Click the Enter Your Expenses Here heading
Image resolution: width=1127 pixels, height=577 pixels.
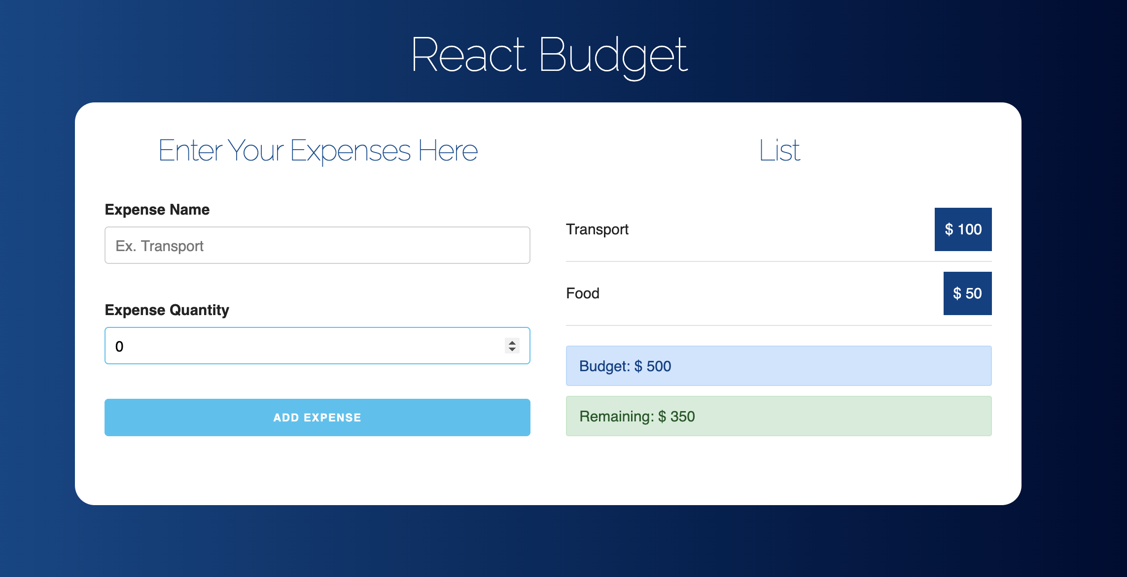click(318, 151)
